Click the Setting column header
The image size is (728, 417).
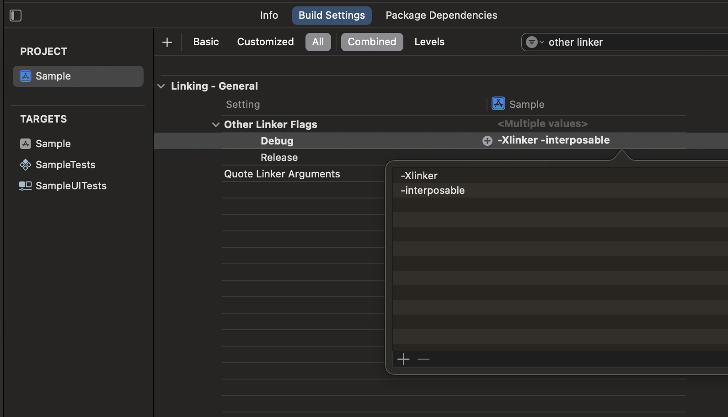click(243, 104)
